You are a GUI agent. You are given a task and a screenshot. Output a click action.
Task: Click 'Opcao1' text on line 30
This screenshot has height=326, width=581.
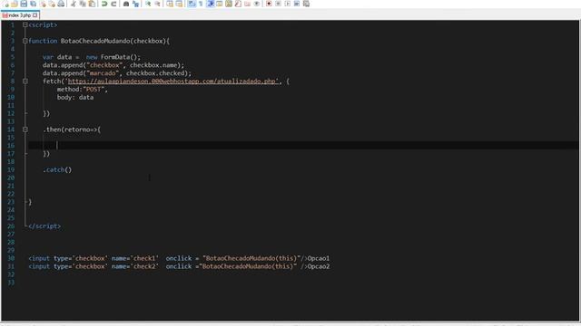tap(319, 258)
